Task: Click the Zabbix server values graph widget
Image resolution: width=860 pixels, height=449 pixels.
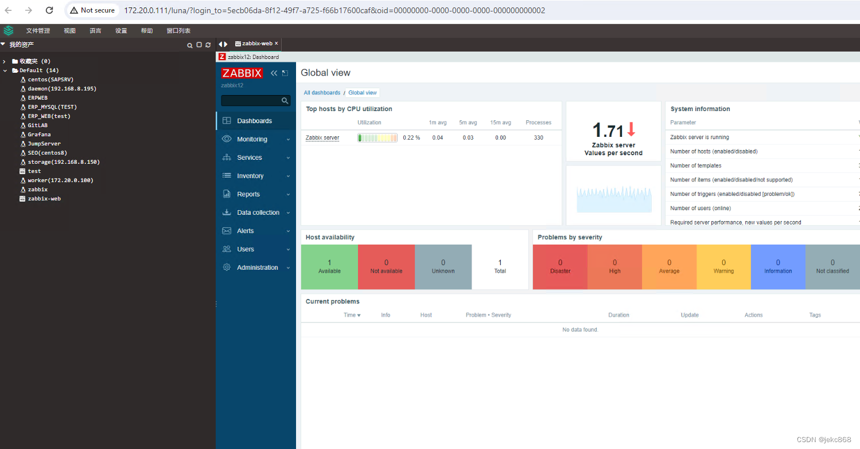Action: [x=613, y=196]
